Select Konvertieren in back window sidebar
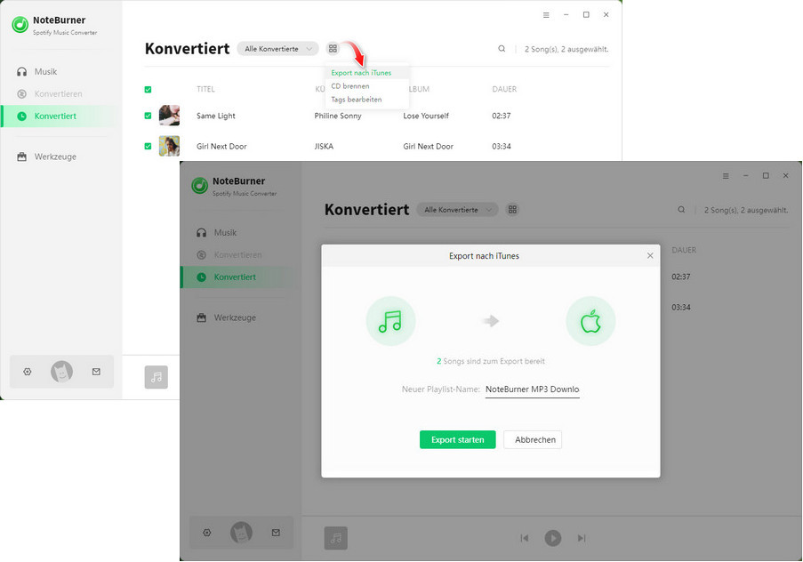 tap(58, 93)
